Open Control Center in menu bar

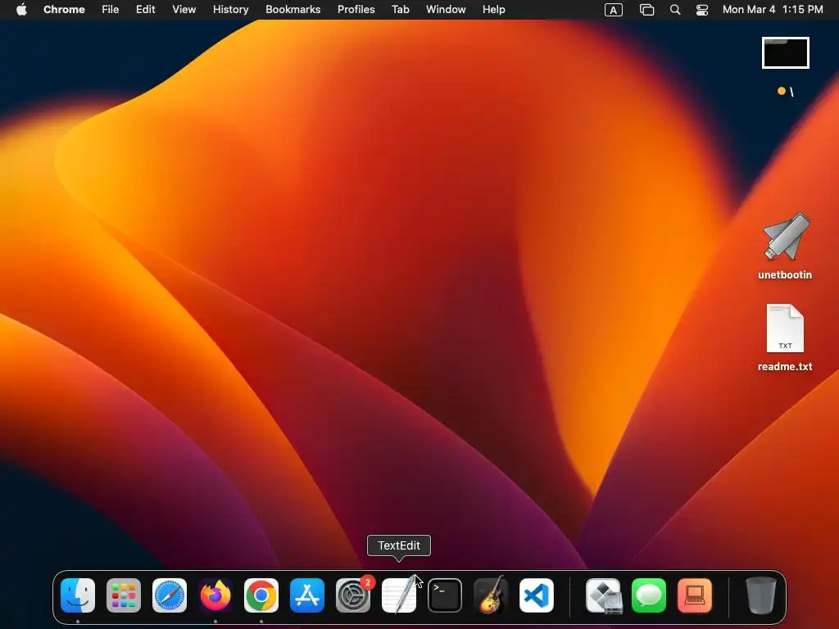(702, 10)
